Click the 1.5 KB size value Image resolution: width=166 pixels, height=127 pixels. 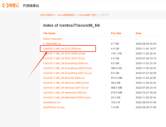click(x=115, y=107)
